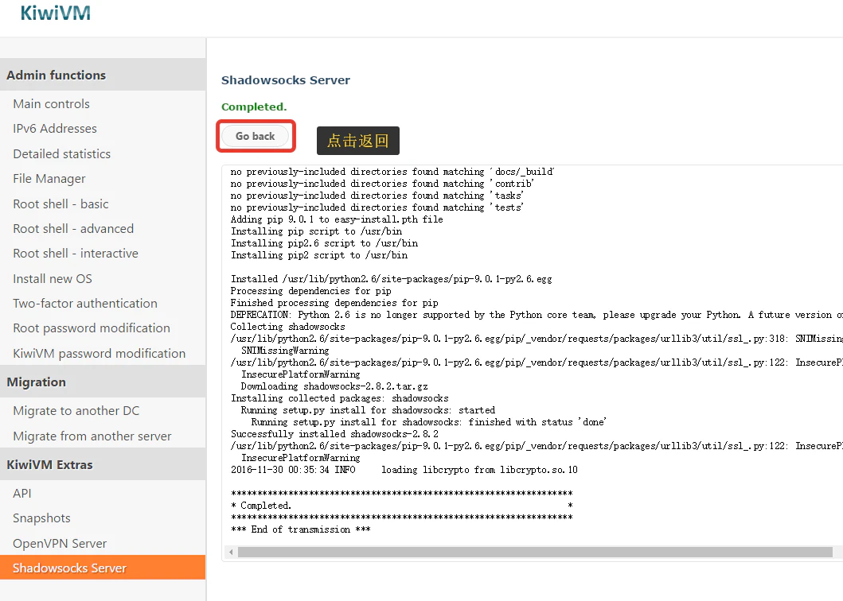Open Root shell - advanced
The width and height of the screenshot is (843, 601).
coord(73,229)
